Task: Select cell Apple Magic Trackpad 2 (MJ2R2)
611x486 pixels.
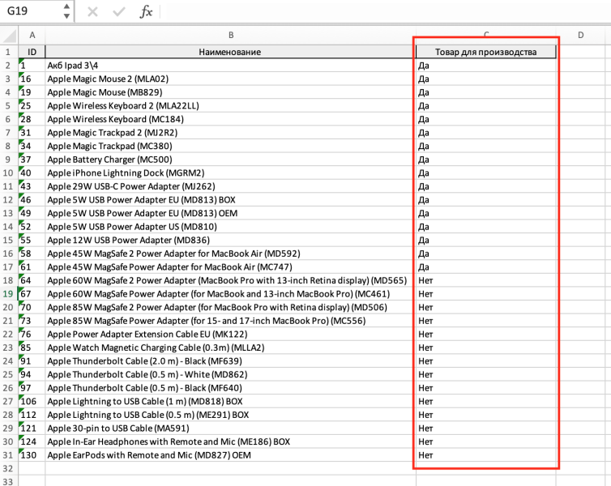Action: 231,132
